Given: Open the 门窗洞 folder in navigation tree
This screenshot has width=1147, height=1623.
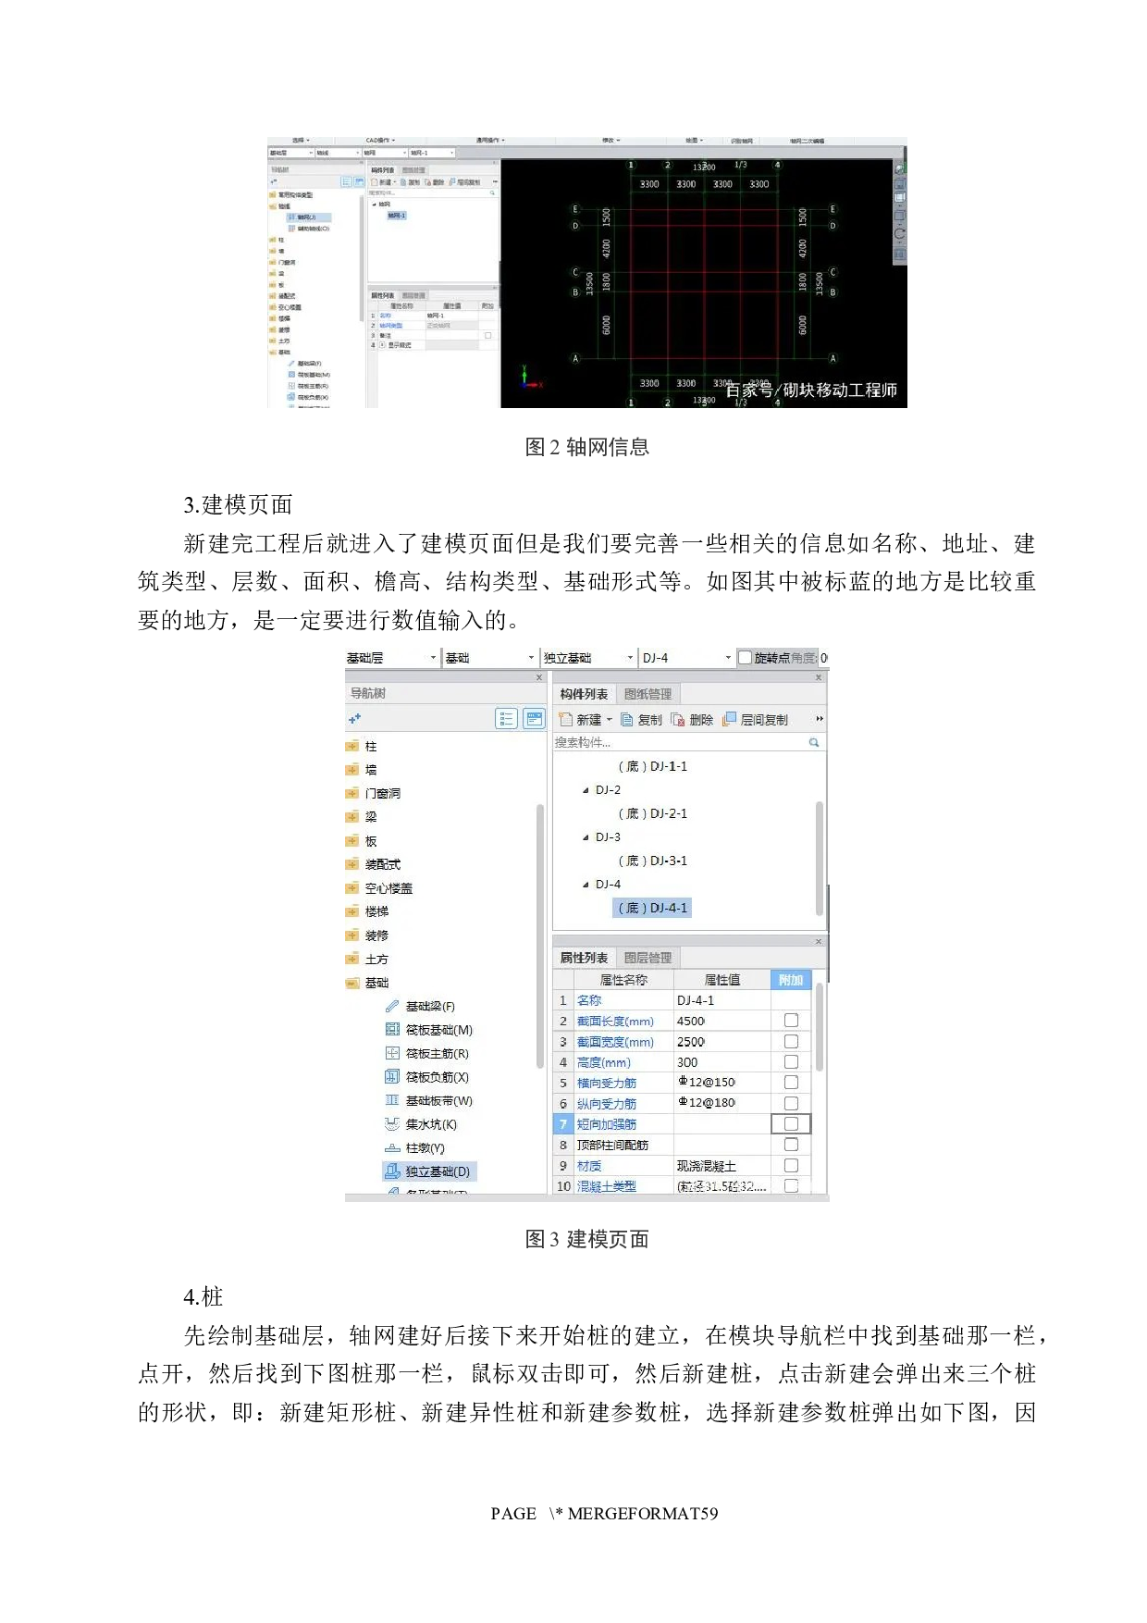Looking at the screenshot, I should click(373, 793).
